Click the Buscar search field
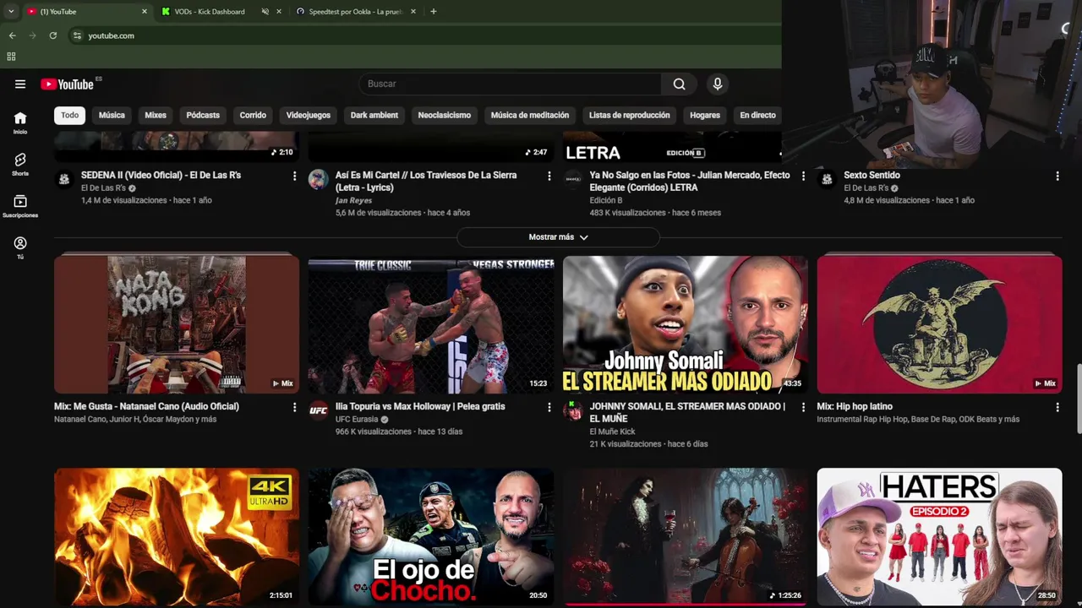 511,84
